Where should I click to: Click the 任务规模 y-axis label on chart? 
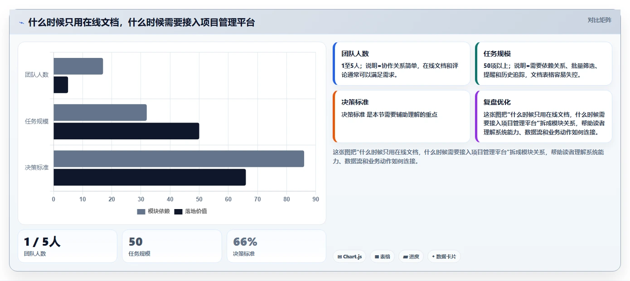pos(37,121)
